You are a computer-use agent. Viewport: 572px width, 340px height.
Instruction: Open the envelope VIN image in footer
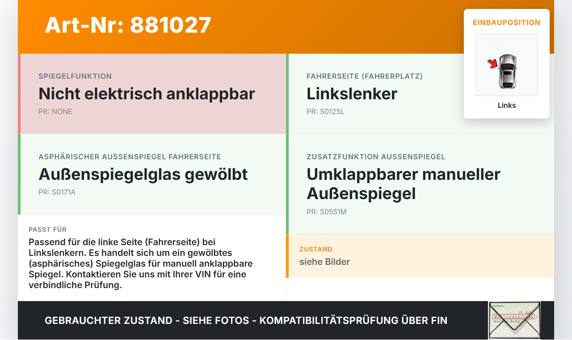[514, 320]
